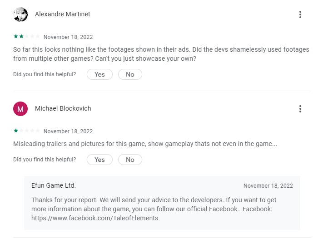Click the two-star rating on Alexandre's review

(x=27, y=37)
